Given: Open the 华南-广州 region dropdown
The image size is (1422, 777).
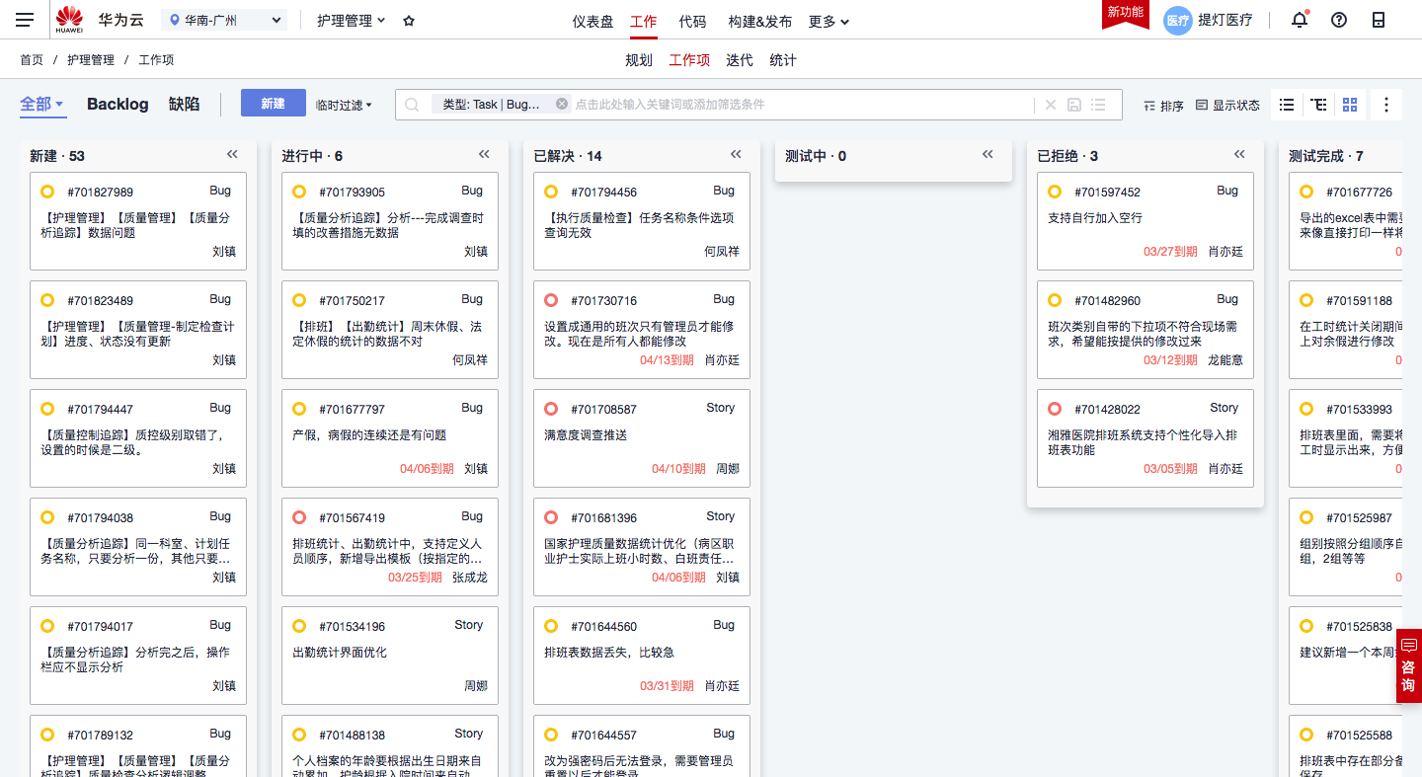Looking at the screenshot, I should [x=223, y=19].
